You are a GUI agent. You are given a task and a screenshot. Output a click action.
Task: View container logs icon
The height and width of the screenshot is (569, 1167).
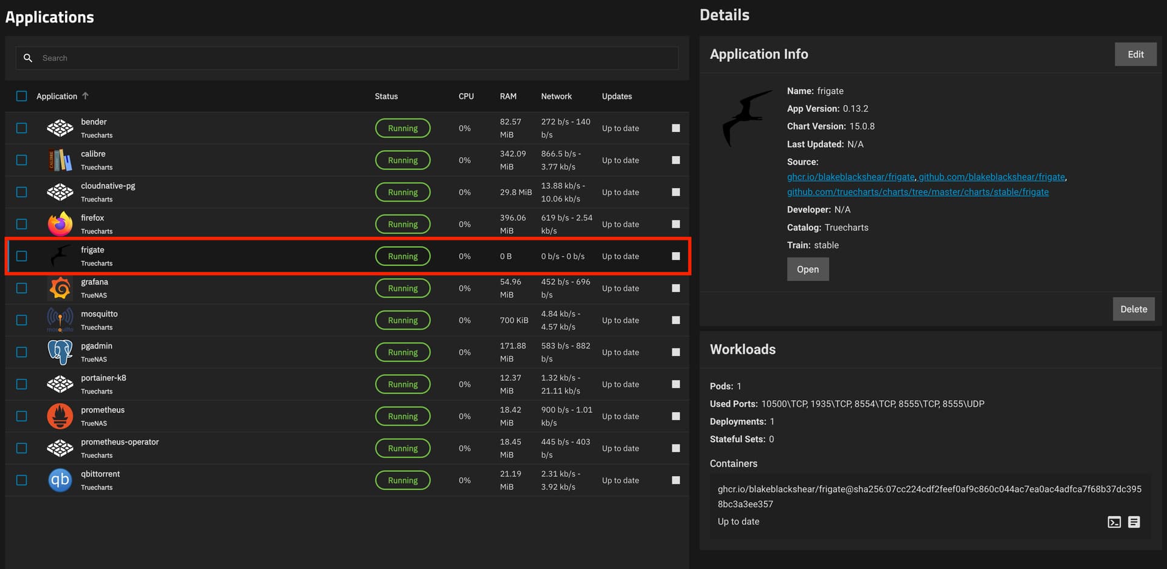coord(1134,522)
